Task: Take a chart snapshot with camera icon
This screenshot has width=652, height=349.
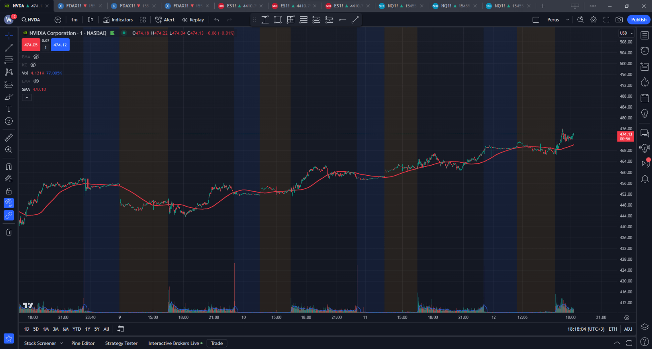Action: click(619, 20)
